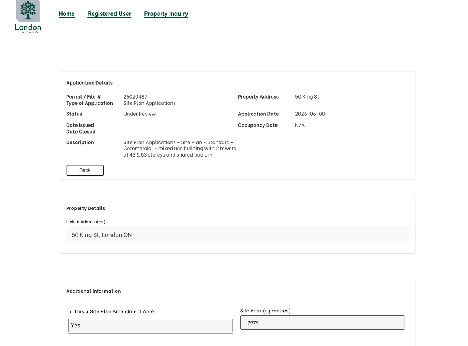Click the Property Address value '50 King St'
This screenshot has width=468, height=346.
pos(307,97)
